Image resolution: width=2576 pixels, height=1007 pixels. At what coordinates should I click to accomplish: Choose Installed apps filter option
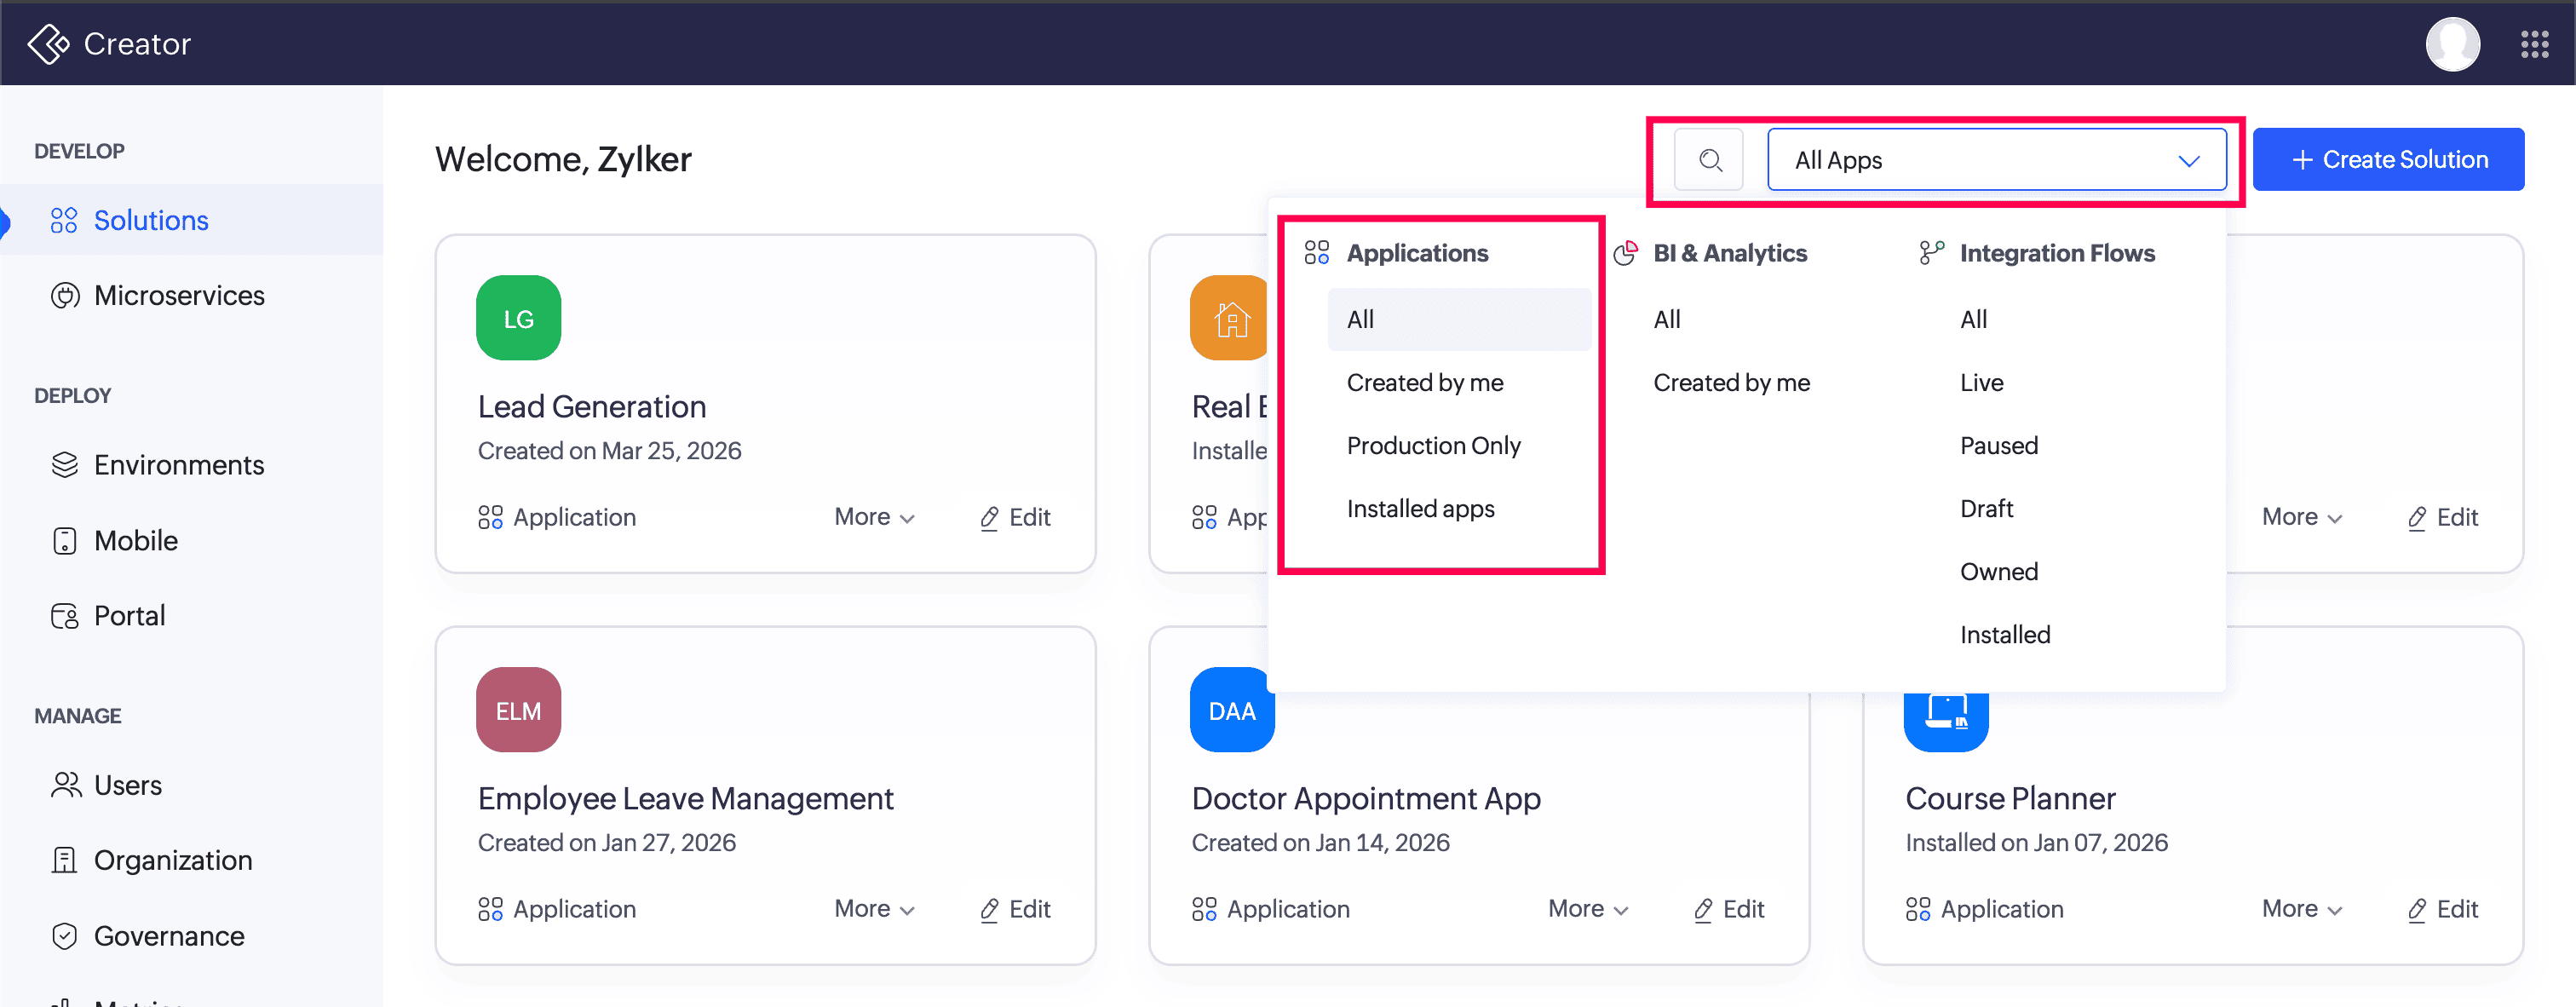(1420, 509)
